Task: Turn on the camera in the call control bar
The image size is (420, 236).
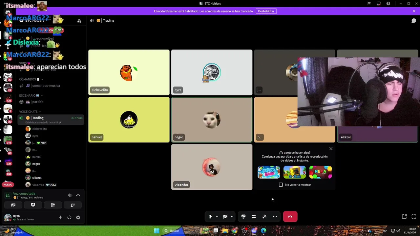Action: (225, 217)
